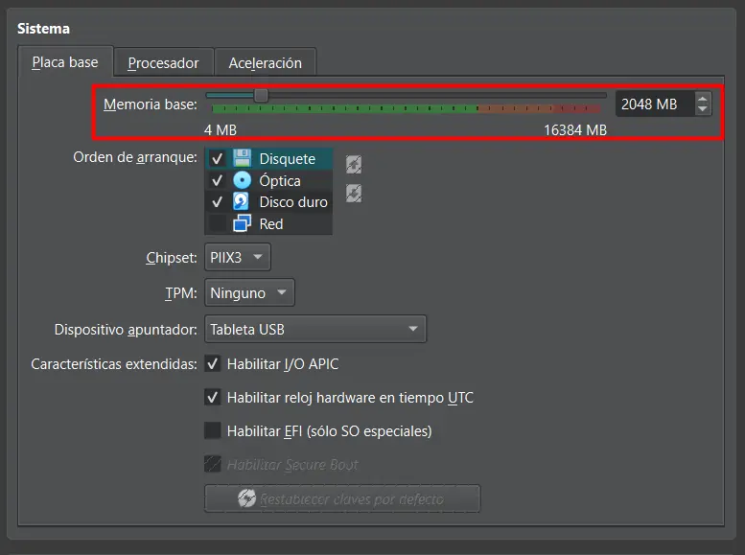
Task: Open the Aceleración tab
Action: click(x=265, y=62)
